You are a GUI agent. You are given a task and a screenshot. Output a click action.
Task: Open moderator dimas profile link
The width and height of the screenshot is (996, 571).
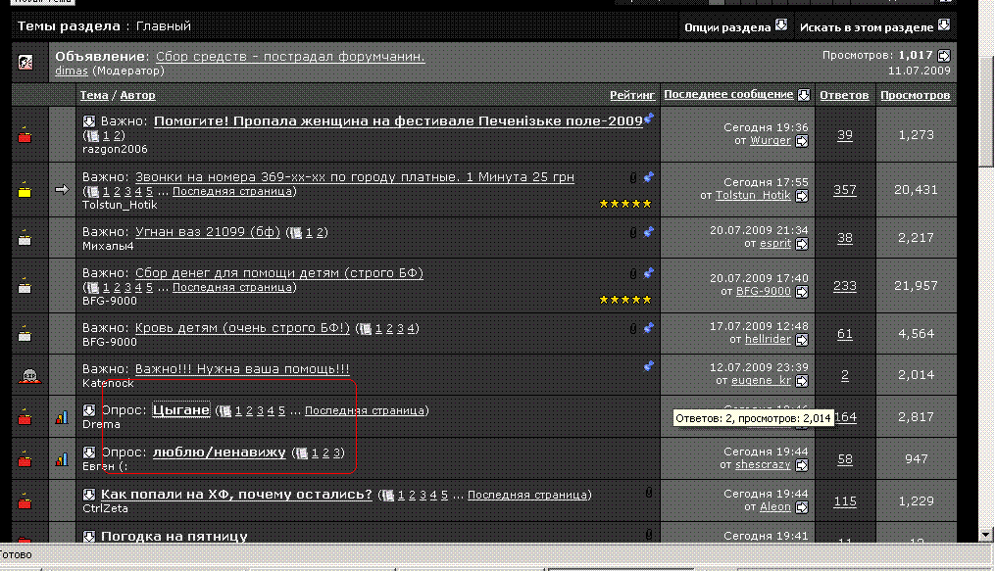(x=72, y=71)
